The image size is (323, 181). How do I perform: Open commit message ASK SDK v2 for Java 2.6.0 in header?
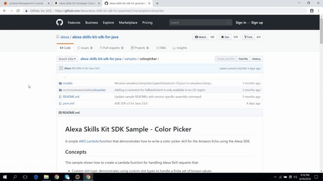[85, 68]
